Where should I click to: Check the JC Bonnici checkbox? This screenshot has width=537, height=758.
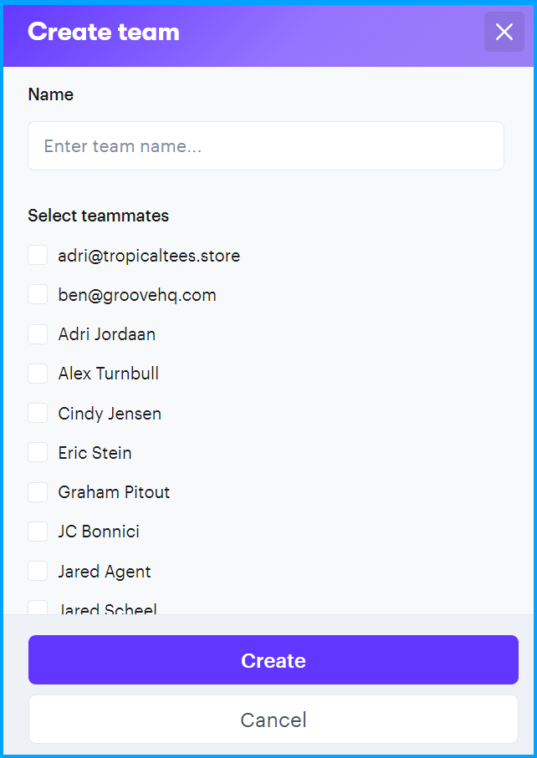coord(38,532)
